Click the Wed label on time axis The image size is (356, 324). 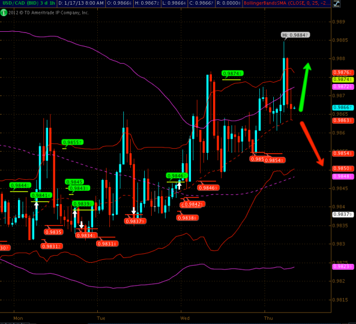[x=185, y=318]
